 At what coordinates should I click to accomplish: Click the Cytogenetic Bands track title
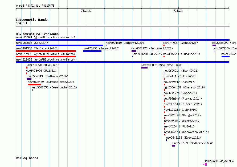click(x=32, y=20)
